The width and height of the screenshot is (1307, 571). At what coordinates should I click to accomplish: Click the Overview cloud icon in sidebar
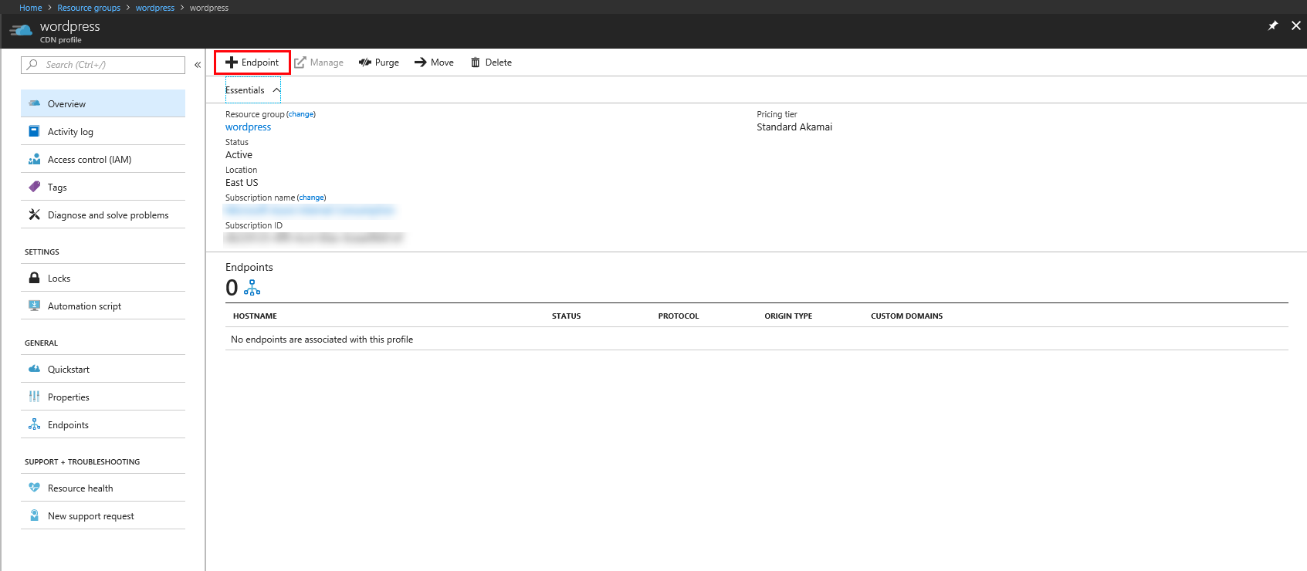[x=34, y=103]
